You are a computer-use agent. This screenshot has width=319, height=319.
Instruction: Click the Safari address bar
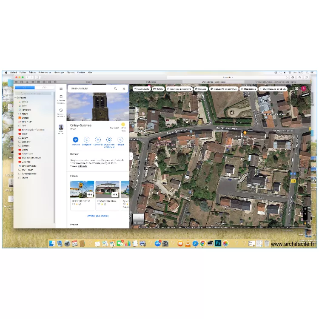(x=228, y=77)
